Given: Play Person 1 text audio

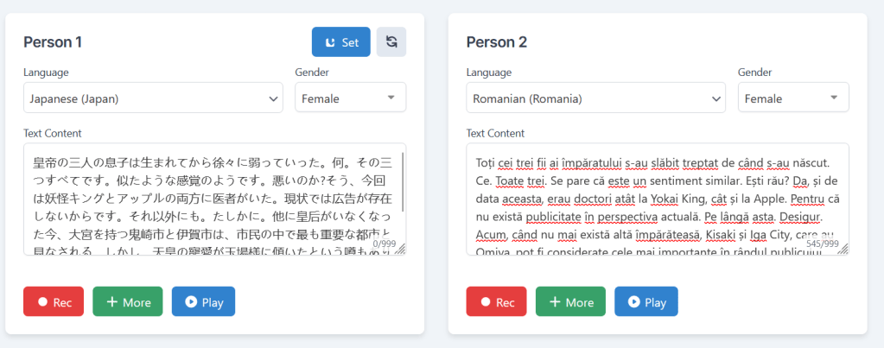Looking at the screenshot, I should (x=203, y=301).
